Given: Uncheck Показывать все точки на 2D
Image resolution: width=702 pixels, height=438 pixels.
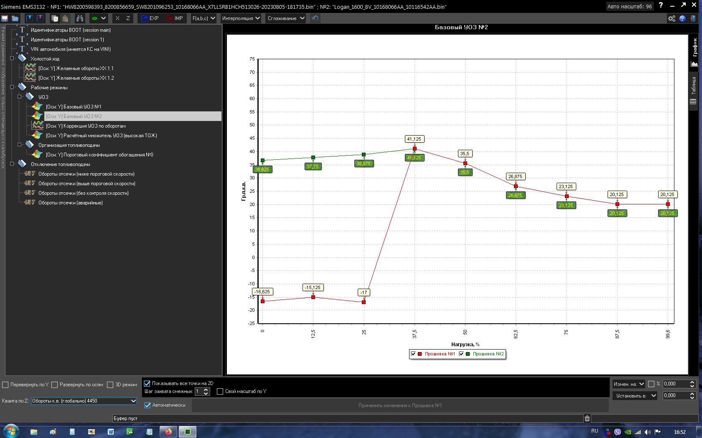Looking at the screenshot, I should coord(147,383).
